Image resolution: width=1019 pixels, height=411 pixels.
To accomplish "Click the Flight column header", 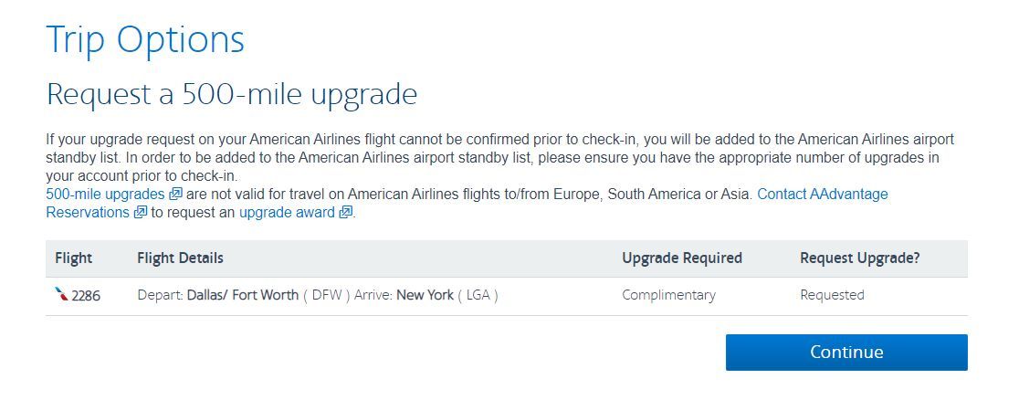I will 73,258.
